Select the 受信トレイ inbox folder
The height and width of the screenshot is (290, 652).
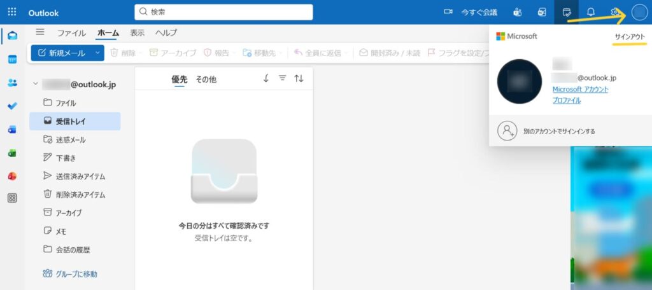[x=75, y=121]
